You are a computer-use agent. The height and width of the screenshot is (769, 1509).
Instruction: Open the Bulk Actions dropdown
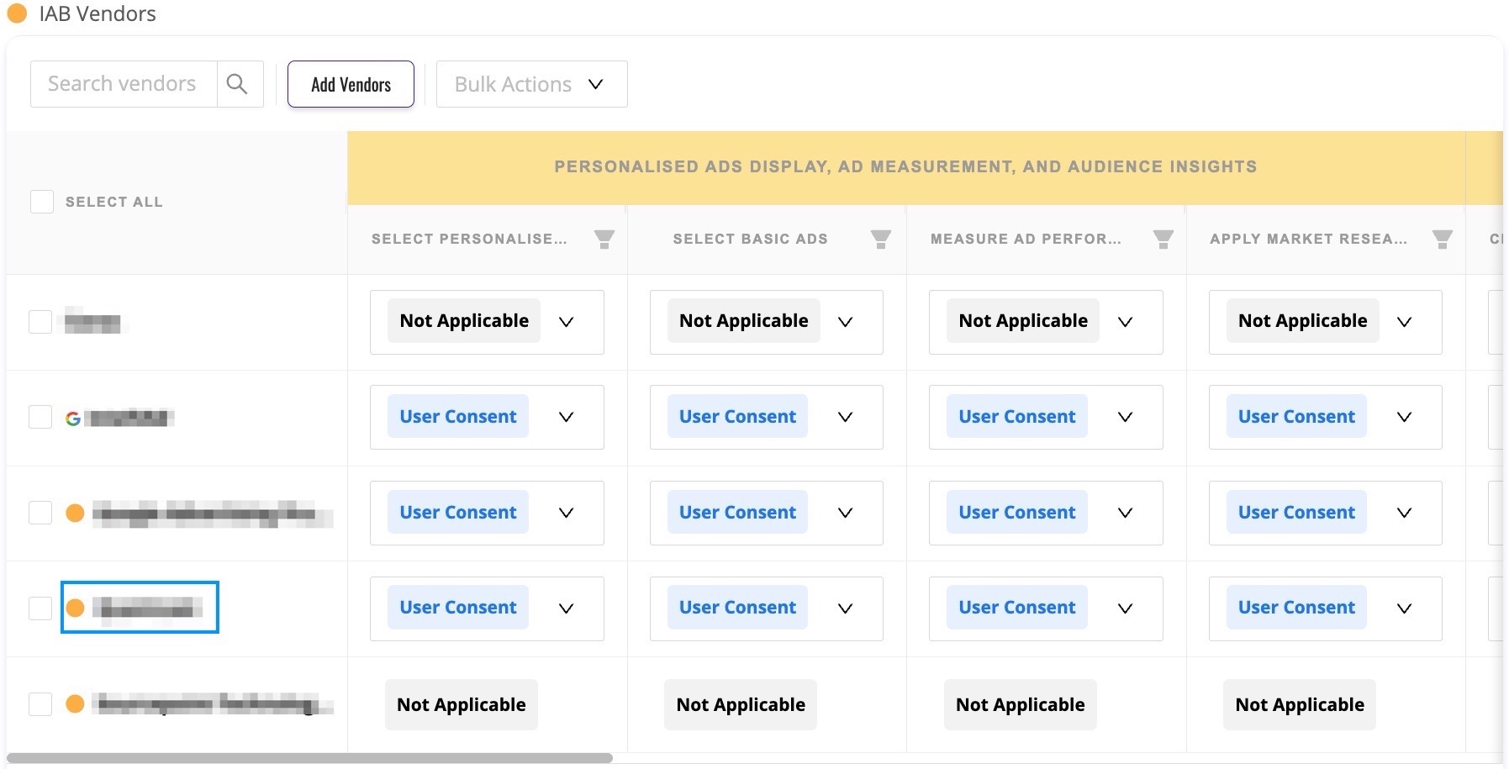pyautogui.click(x=531, y=84)
